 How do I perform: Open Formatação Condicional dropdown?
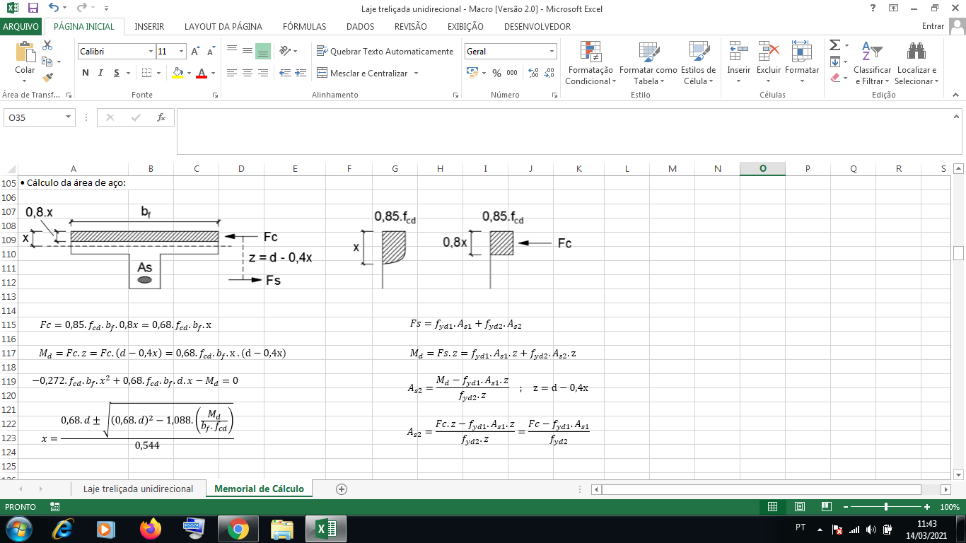[x=590, y=63]
